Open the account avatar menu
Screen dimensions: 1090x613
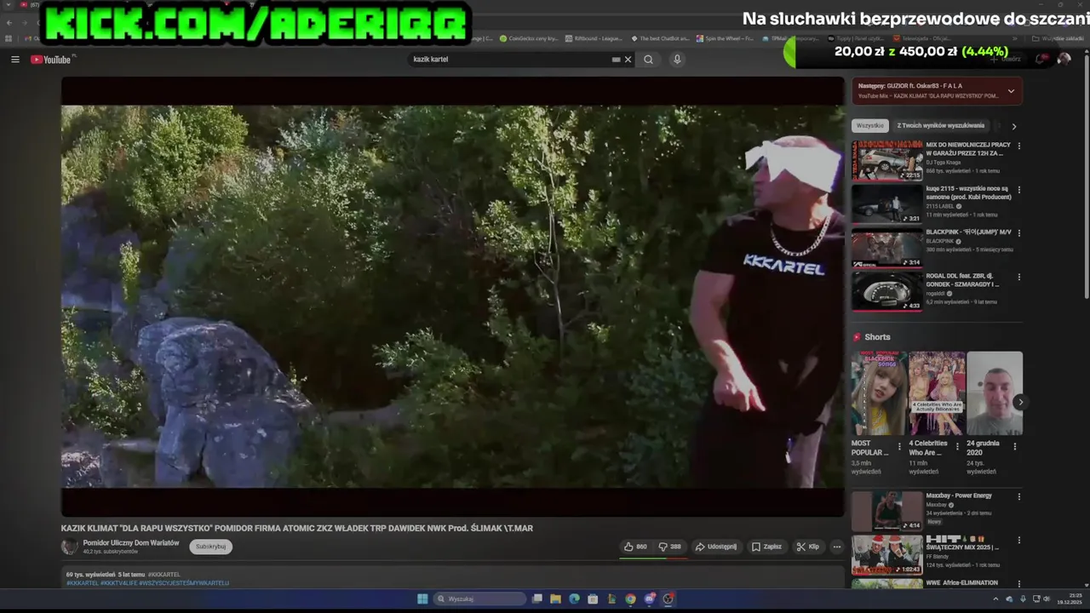pos(1064,59)
